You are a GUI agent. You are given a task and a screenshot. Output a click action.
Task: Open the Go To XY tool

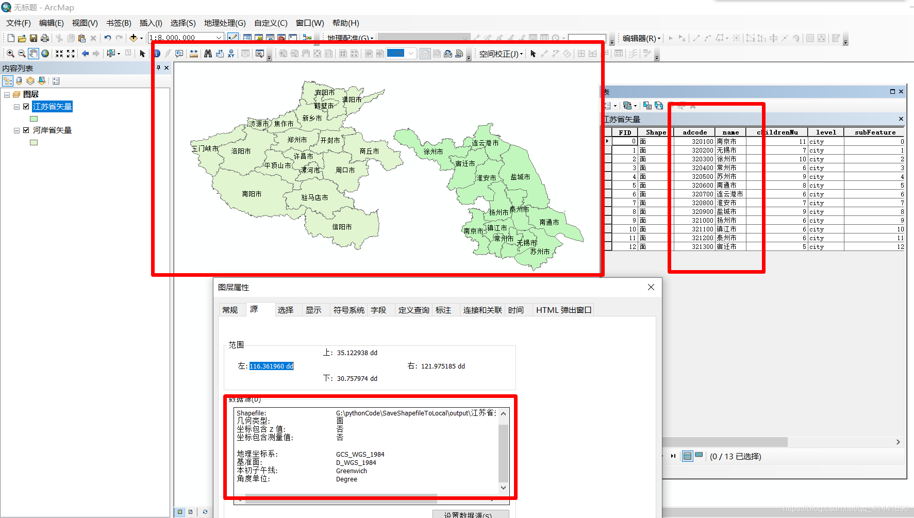(231, 54)
